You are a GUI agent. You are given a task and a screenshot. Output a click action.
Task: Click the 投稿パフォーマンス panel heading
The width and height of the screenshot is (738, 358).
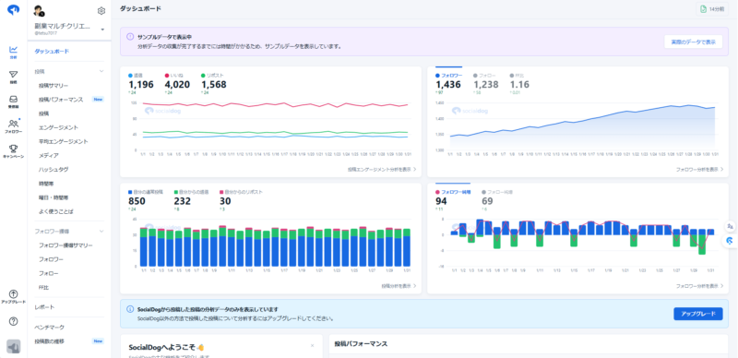pyautogui.click(x=361, y=344)
